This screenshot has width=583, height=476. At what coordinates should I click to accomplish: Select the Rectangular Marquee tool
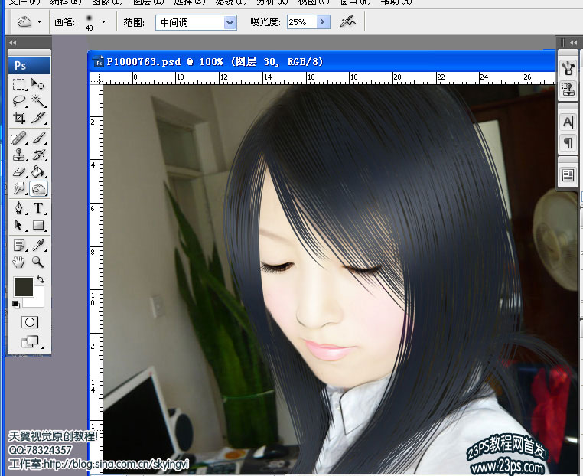click(19, 84)
